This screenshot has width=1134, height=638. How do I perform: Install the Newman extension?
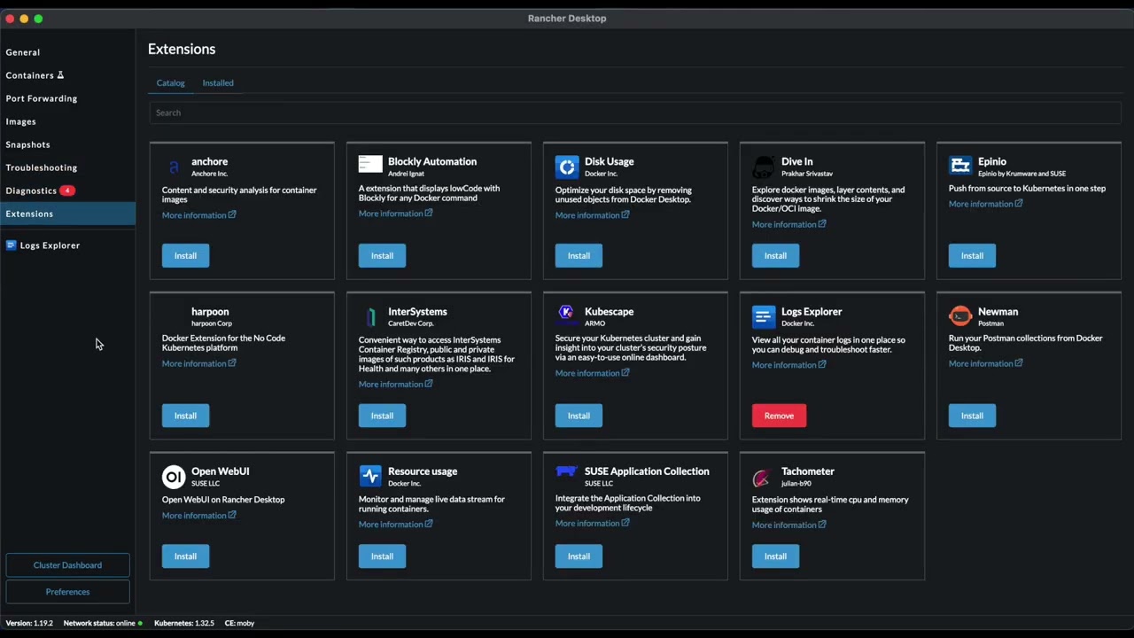[x=972, y=416]
